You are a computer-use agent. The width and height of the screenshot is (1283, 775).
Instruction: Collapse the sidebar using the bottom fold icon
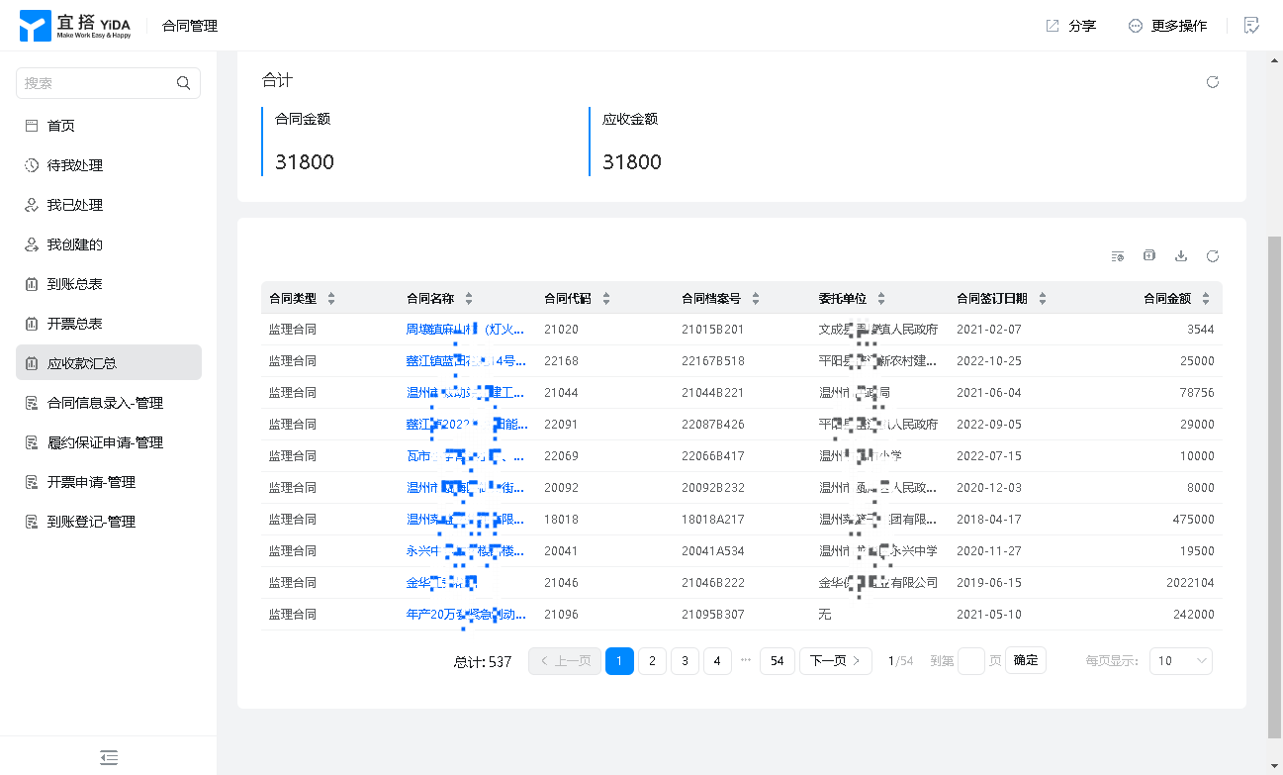[x=109, y=757]
